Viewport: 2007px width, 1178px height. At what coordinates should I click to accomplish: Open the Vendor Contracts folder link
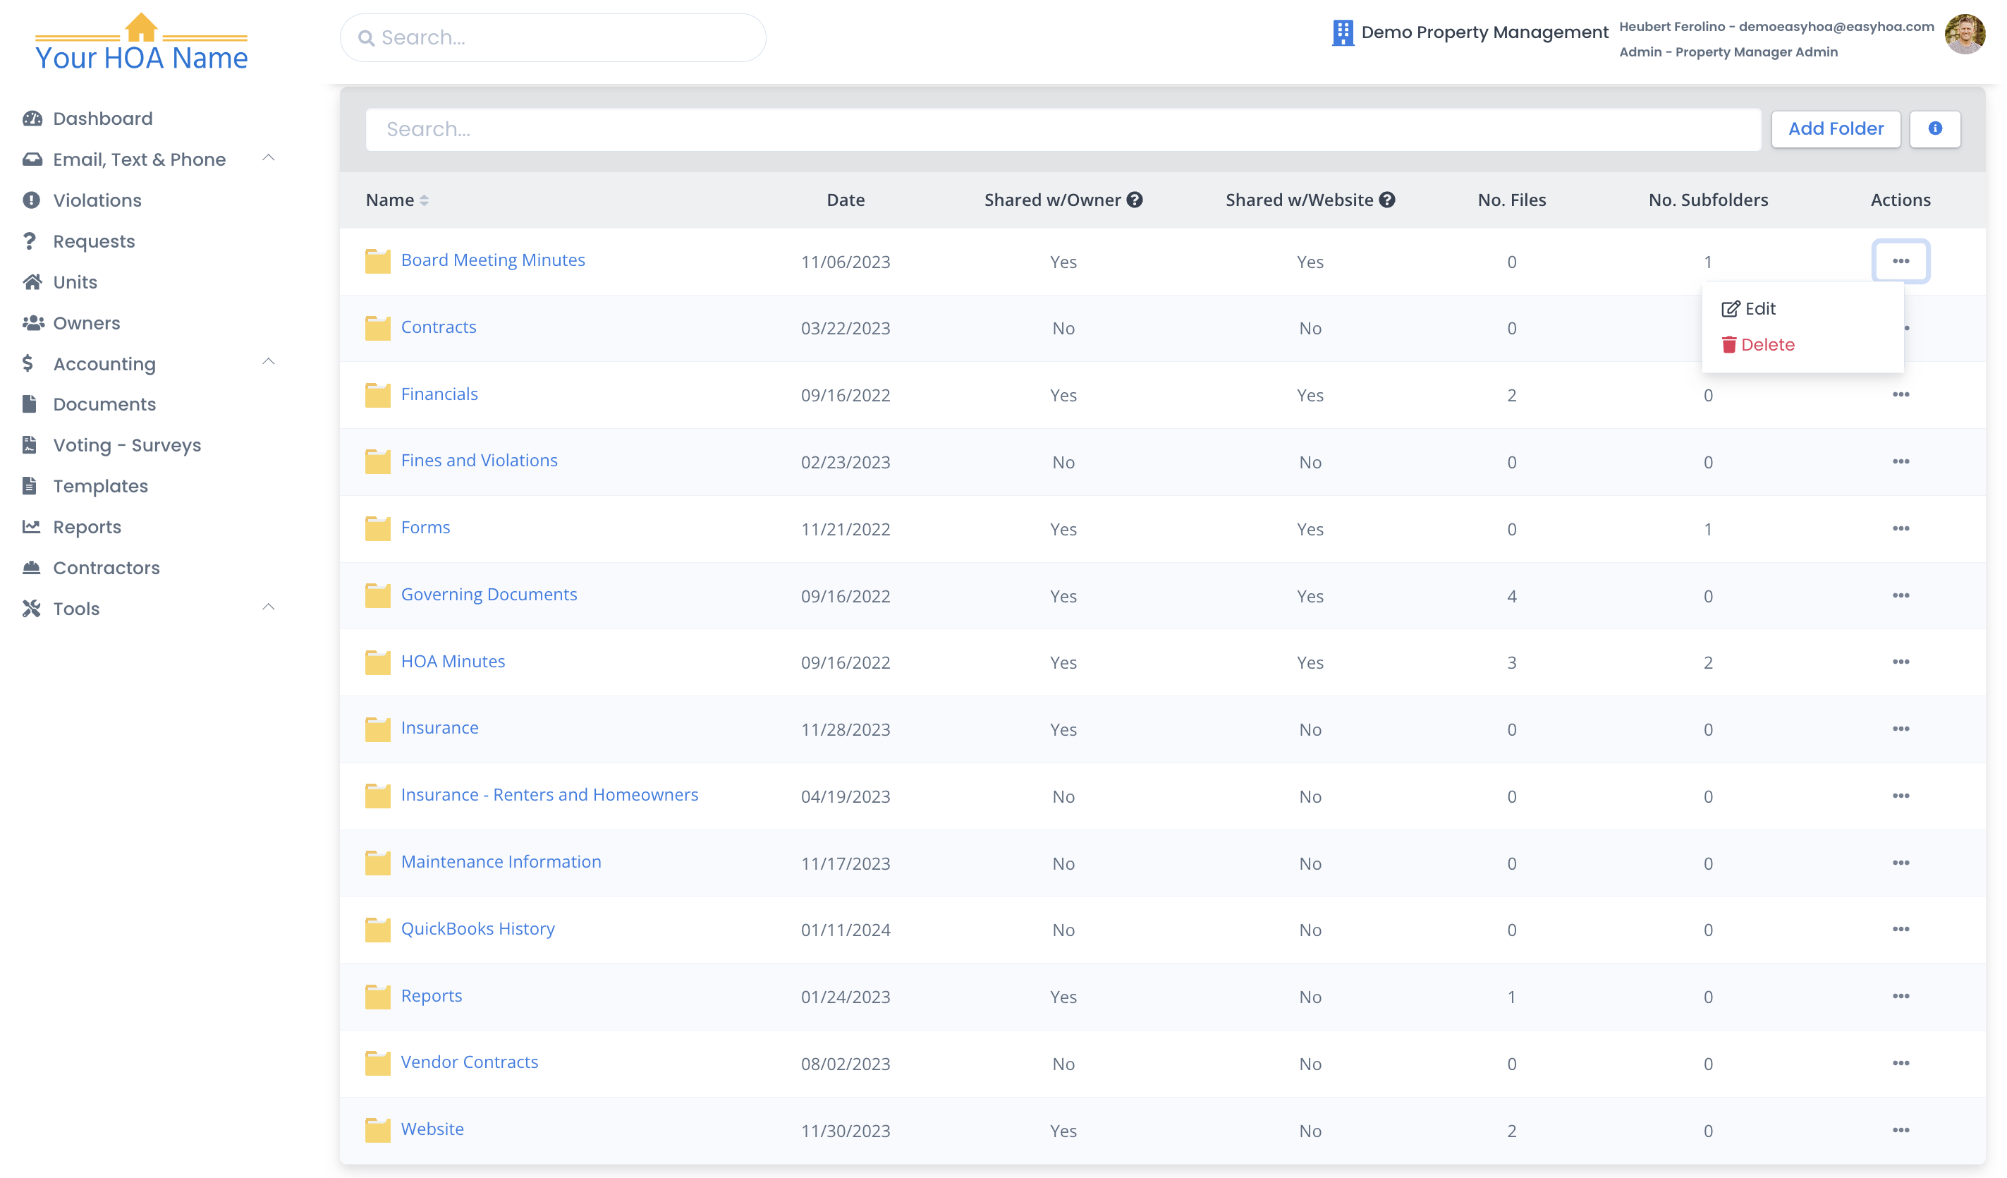click(469, 1062)
